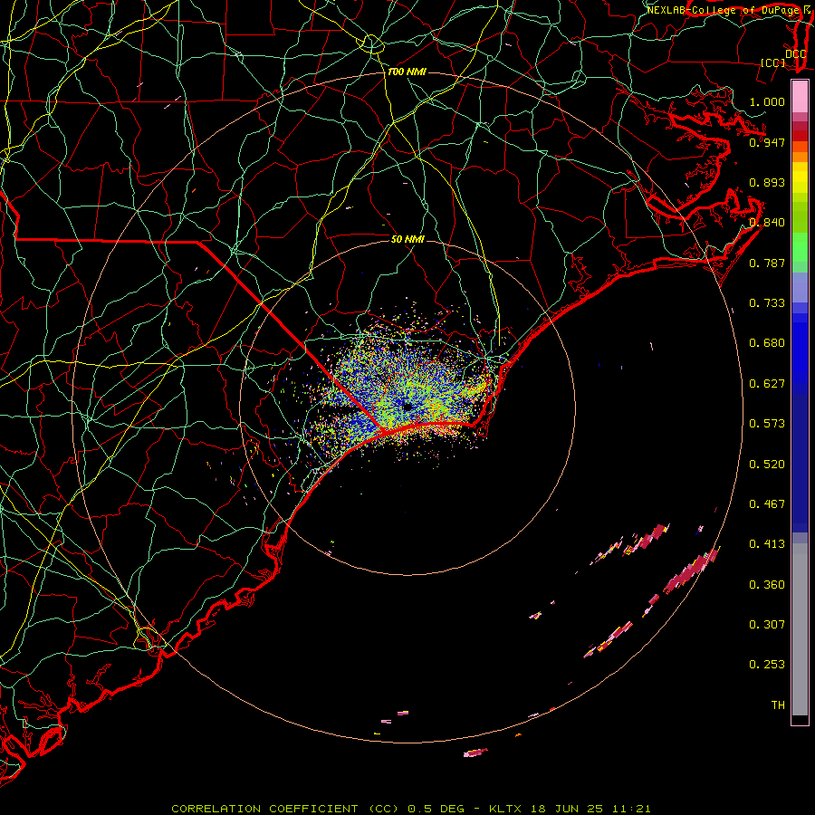This screenshot has width=815, height=815.
Task: Select the 0.627 scale value
Action: pos(767,384)
